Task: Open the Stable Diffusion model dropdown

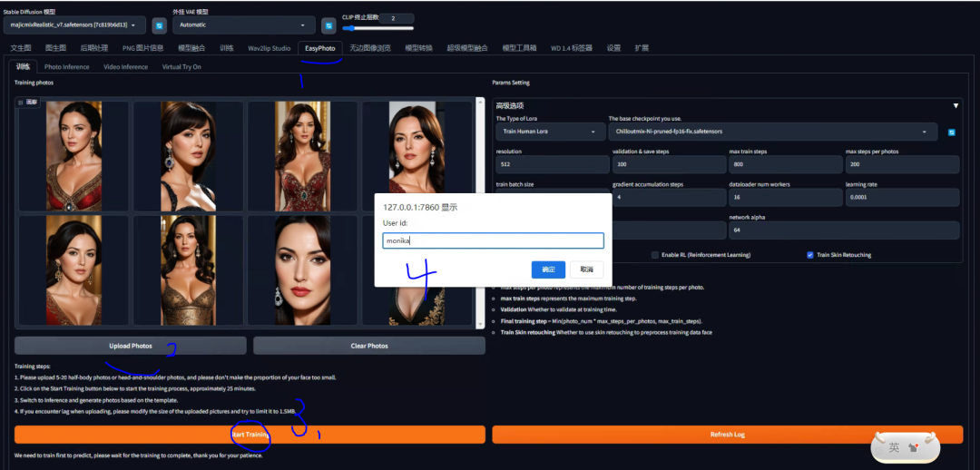Action: click(74, 25)
